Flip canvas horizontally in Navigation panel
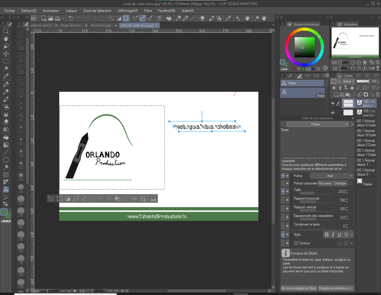The width and height of the screenshot is (381, 295). click(x=371, y=68)
